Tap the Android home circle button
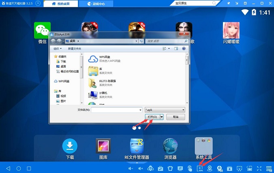Viewport: 274px width, 173px height. [x=19, y=168]
